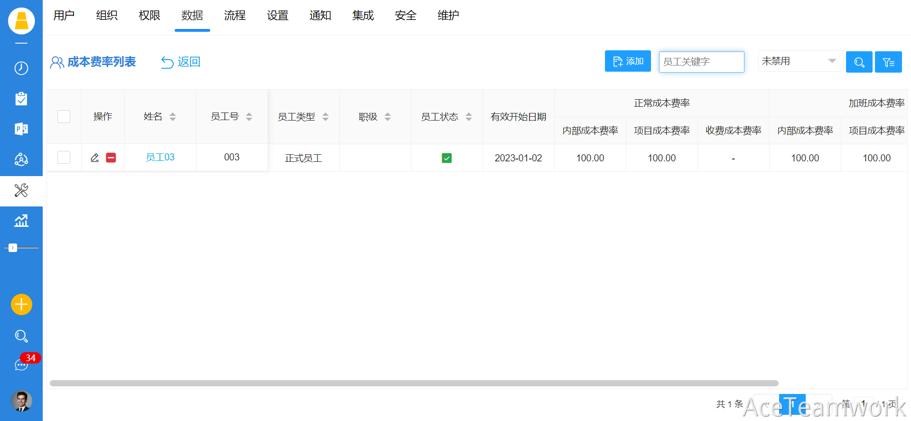Open the chat messages icon with badge 34
This screenshot has width=911, height=421.
(21, 365)
